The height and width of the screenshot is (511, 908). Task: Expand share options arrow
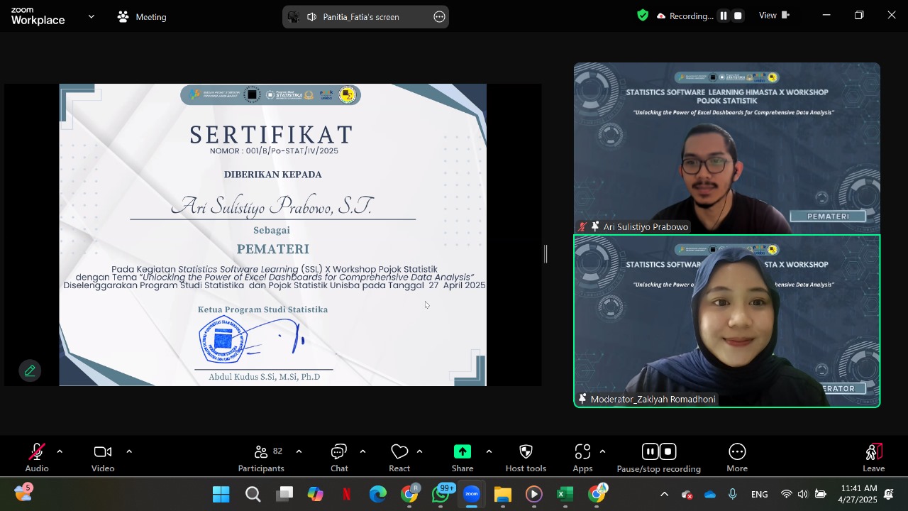click(489, 451)
